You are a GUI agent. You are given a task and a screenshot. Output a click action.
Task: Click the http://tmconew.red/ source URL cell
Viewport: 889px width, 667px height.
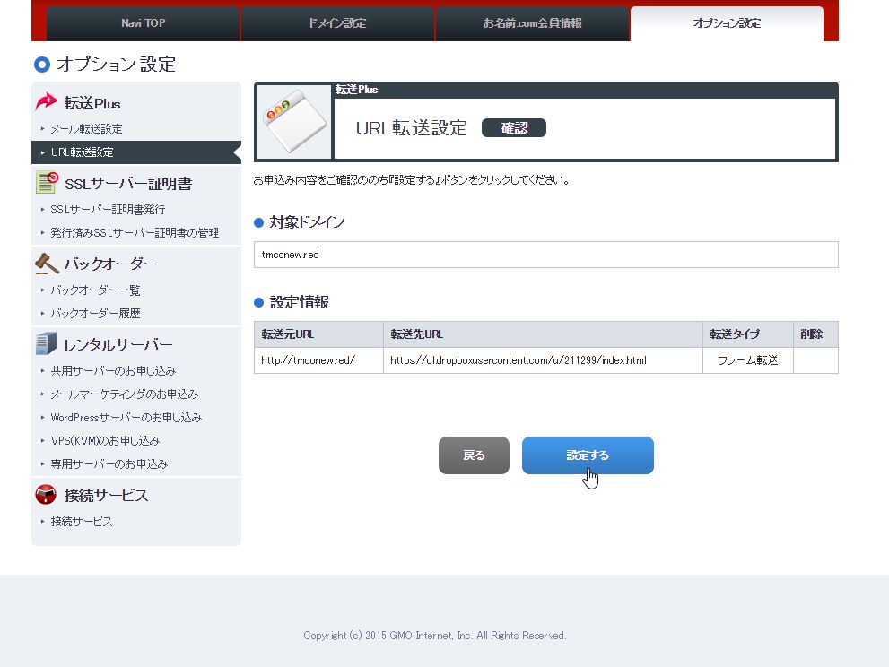coord(318,360)
